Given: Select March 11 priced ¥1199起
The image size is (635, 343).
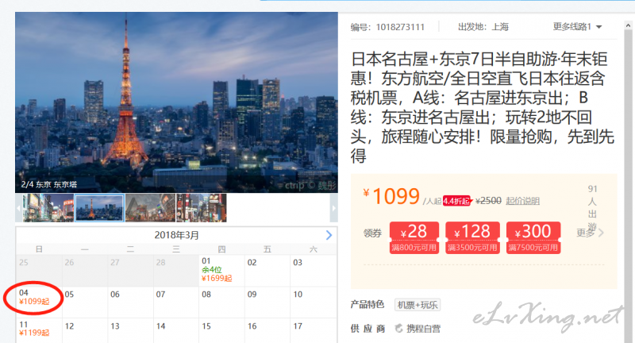Looking at the screenshot, I should click(x=39, y=331).
